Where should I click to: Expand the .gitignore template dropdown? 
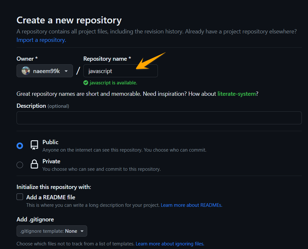pyautogui.click(x=52, y=231)
